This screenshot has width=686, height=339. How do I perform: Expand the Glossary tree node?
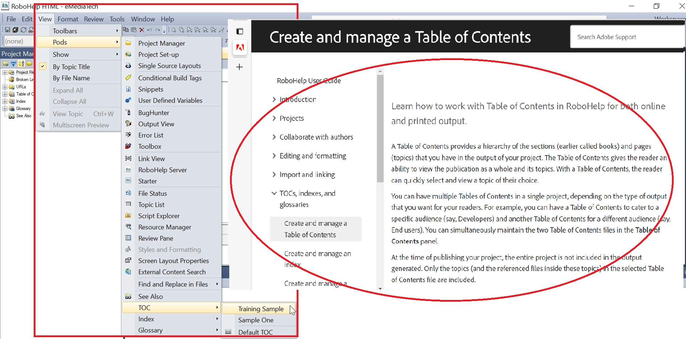click(5, 109)
